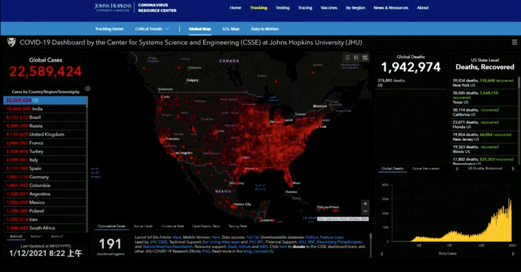Click the Texas US deaths row

coord(484,97)
